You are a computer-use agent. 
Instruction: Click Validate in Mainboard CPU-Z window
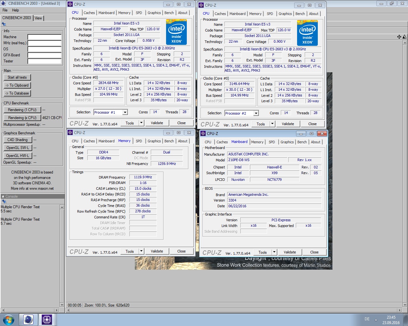click(290, 252)
